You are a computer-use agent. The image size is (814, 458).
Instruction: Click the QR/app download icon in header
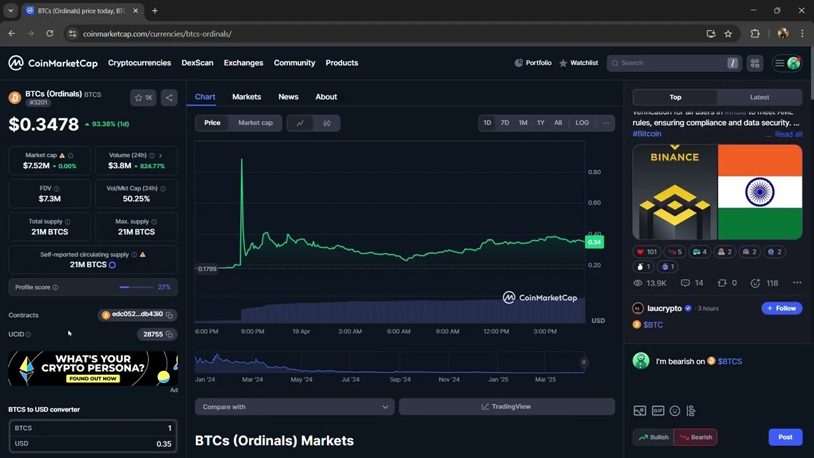point(755,63)
